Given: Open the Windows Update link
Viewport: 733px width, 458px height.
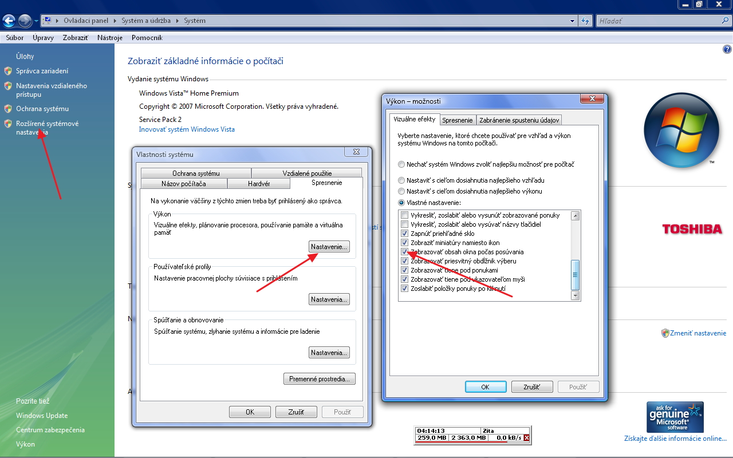Looking at the screenshot, I should (42, 416).
